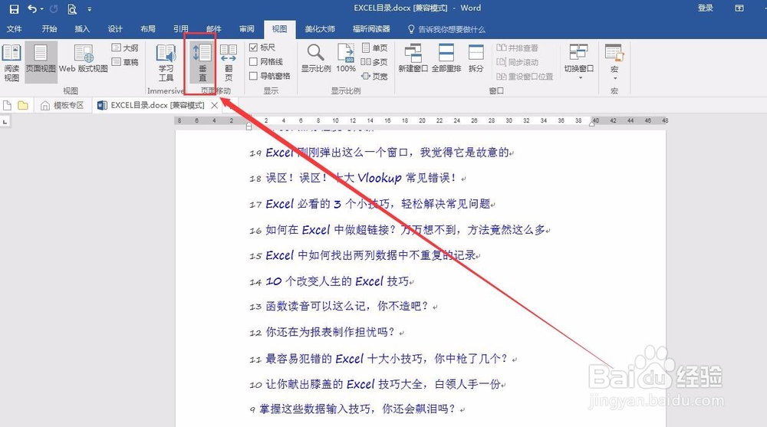Switch to the 布局 ribbon tab

[x=148, y=29]
